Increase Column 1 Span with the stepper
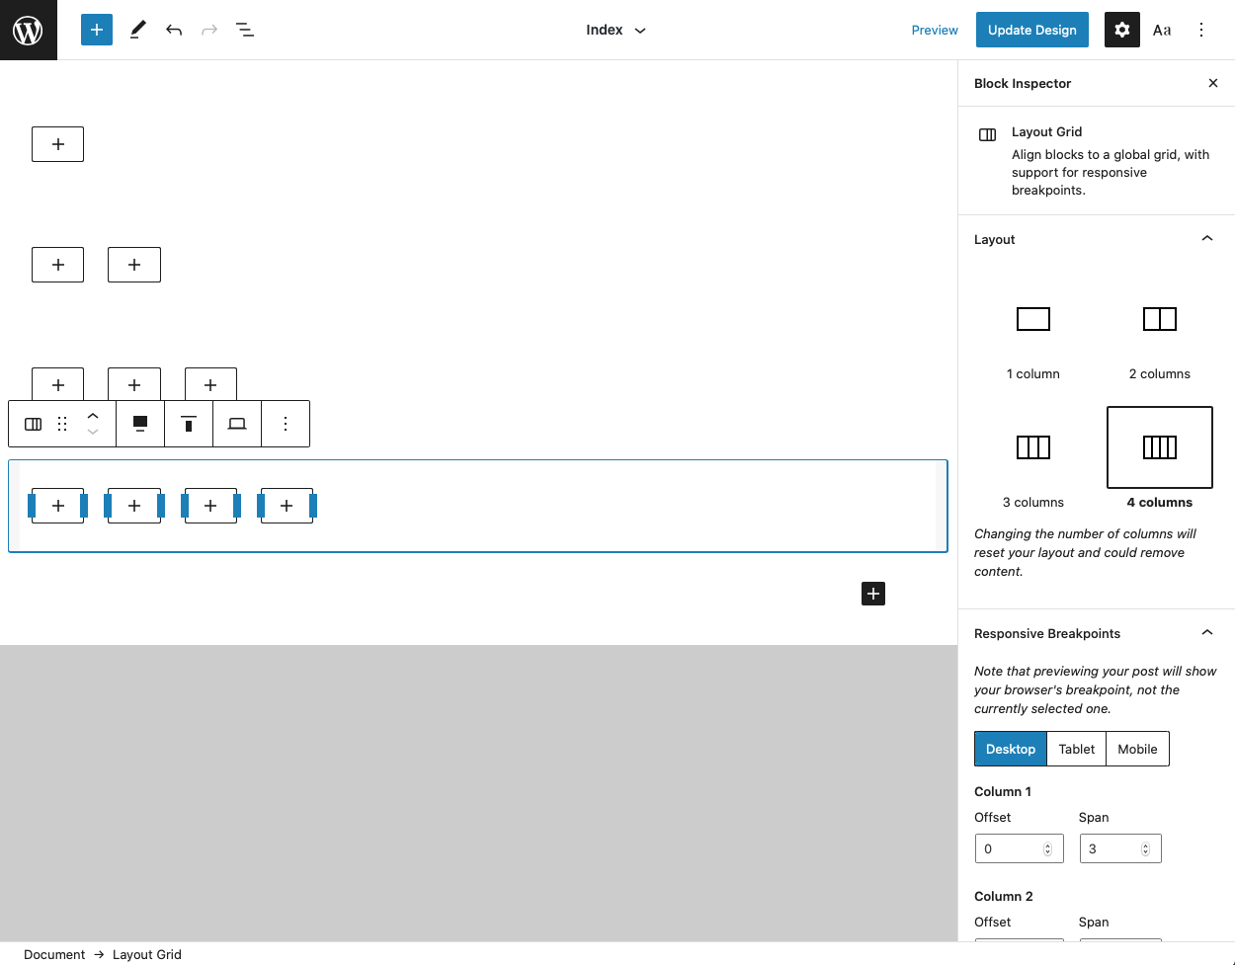 (1145, 843)
